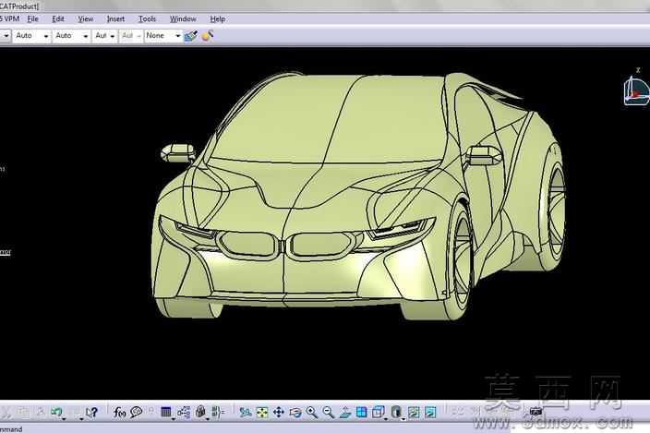Click the Comment speech bubble icon
This screenshot has width=650, height=433.
coord(136,412)
